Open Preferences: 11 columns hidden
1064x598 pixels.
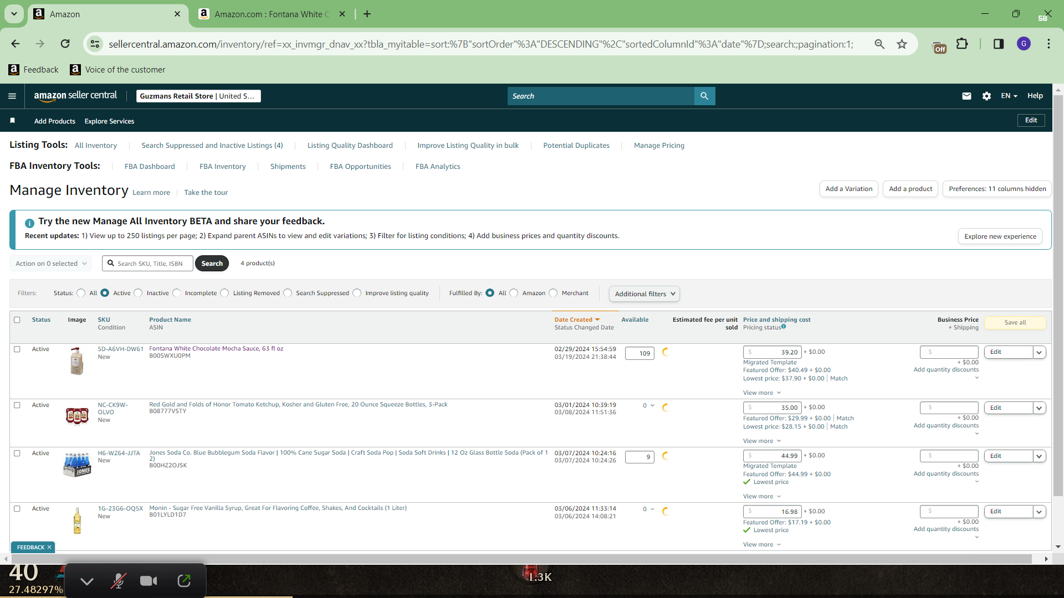(997, 189)
